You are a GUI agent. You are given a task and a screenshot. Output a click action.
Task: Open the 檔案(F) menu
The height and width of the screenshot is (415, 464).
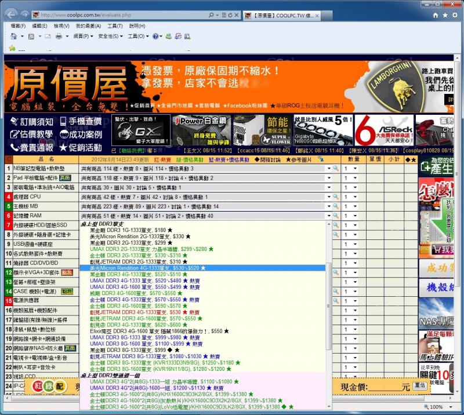click(x=18, y=26)
